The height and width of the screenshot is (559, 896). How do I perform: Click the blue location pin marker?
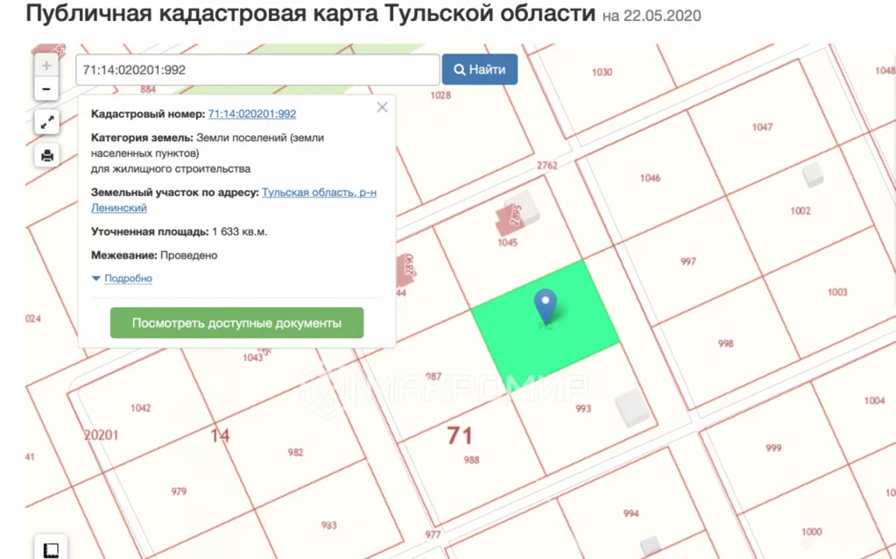point(546,305)
